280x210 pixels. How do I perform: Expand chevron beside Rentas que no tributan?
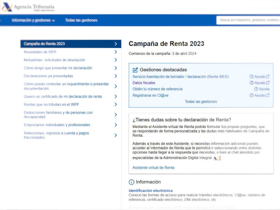[116, 105]
